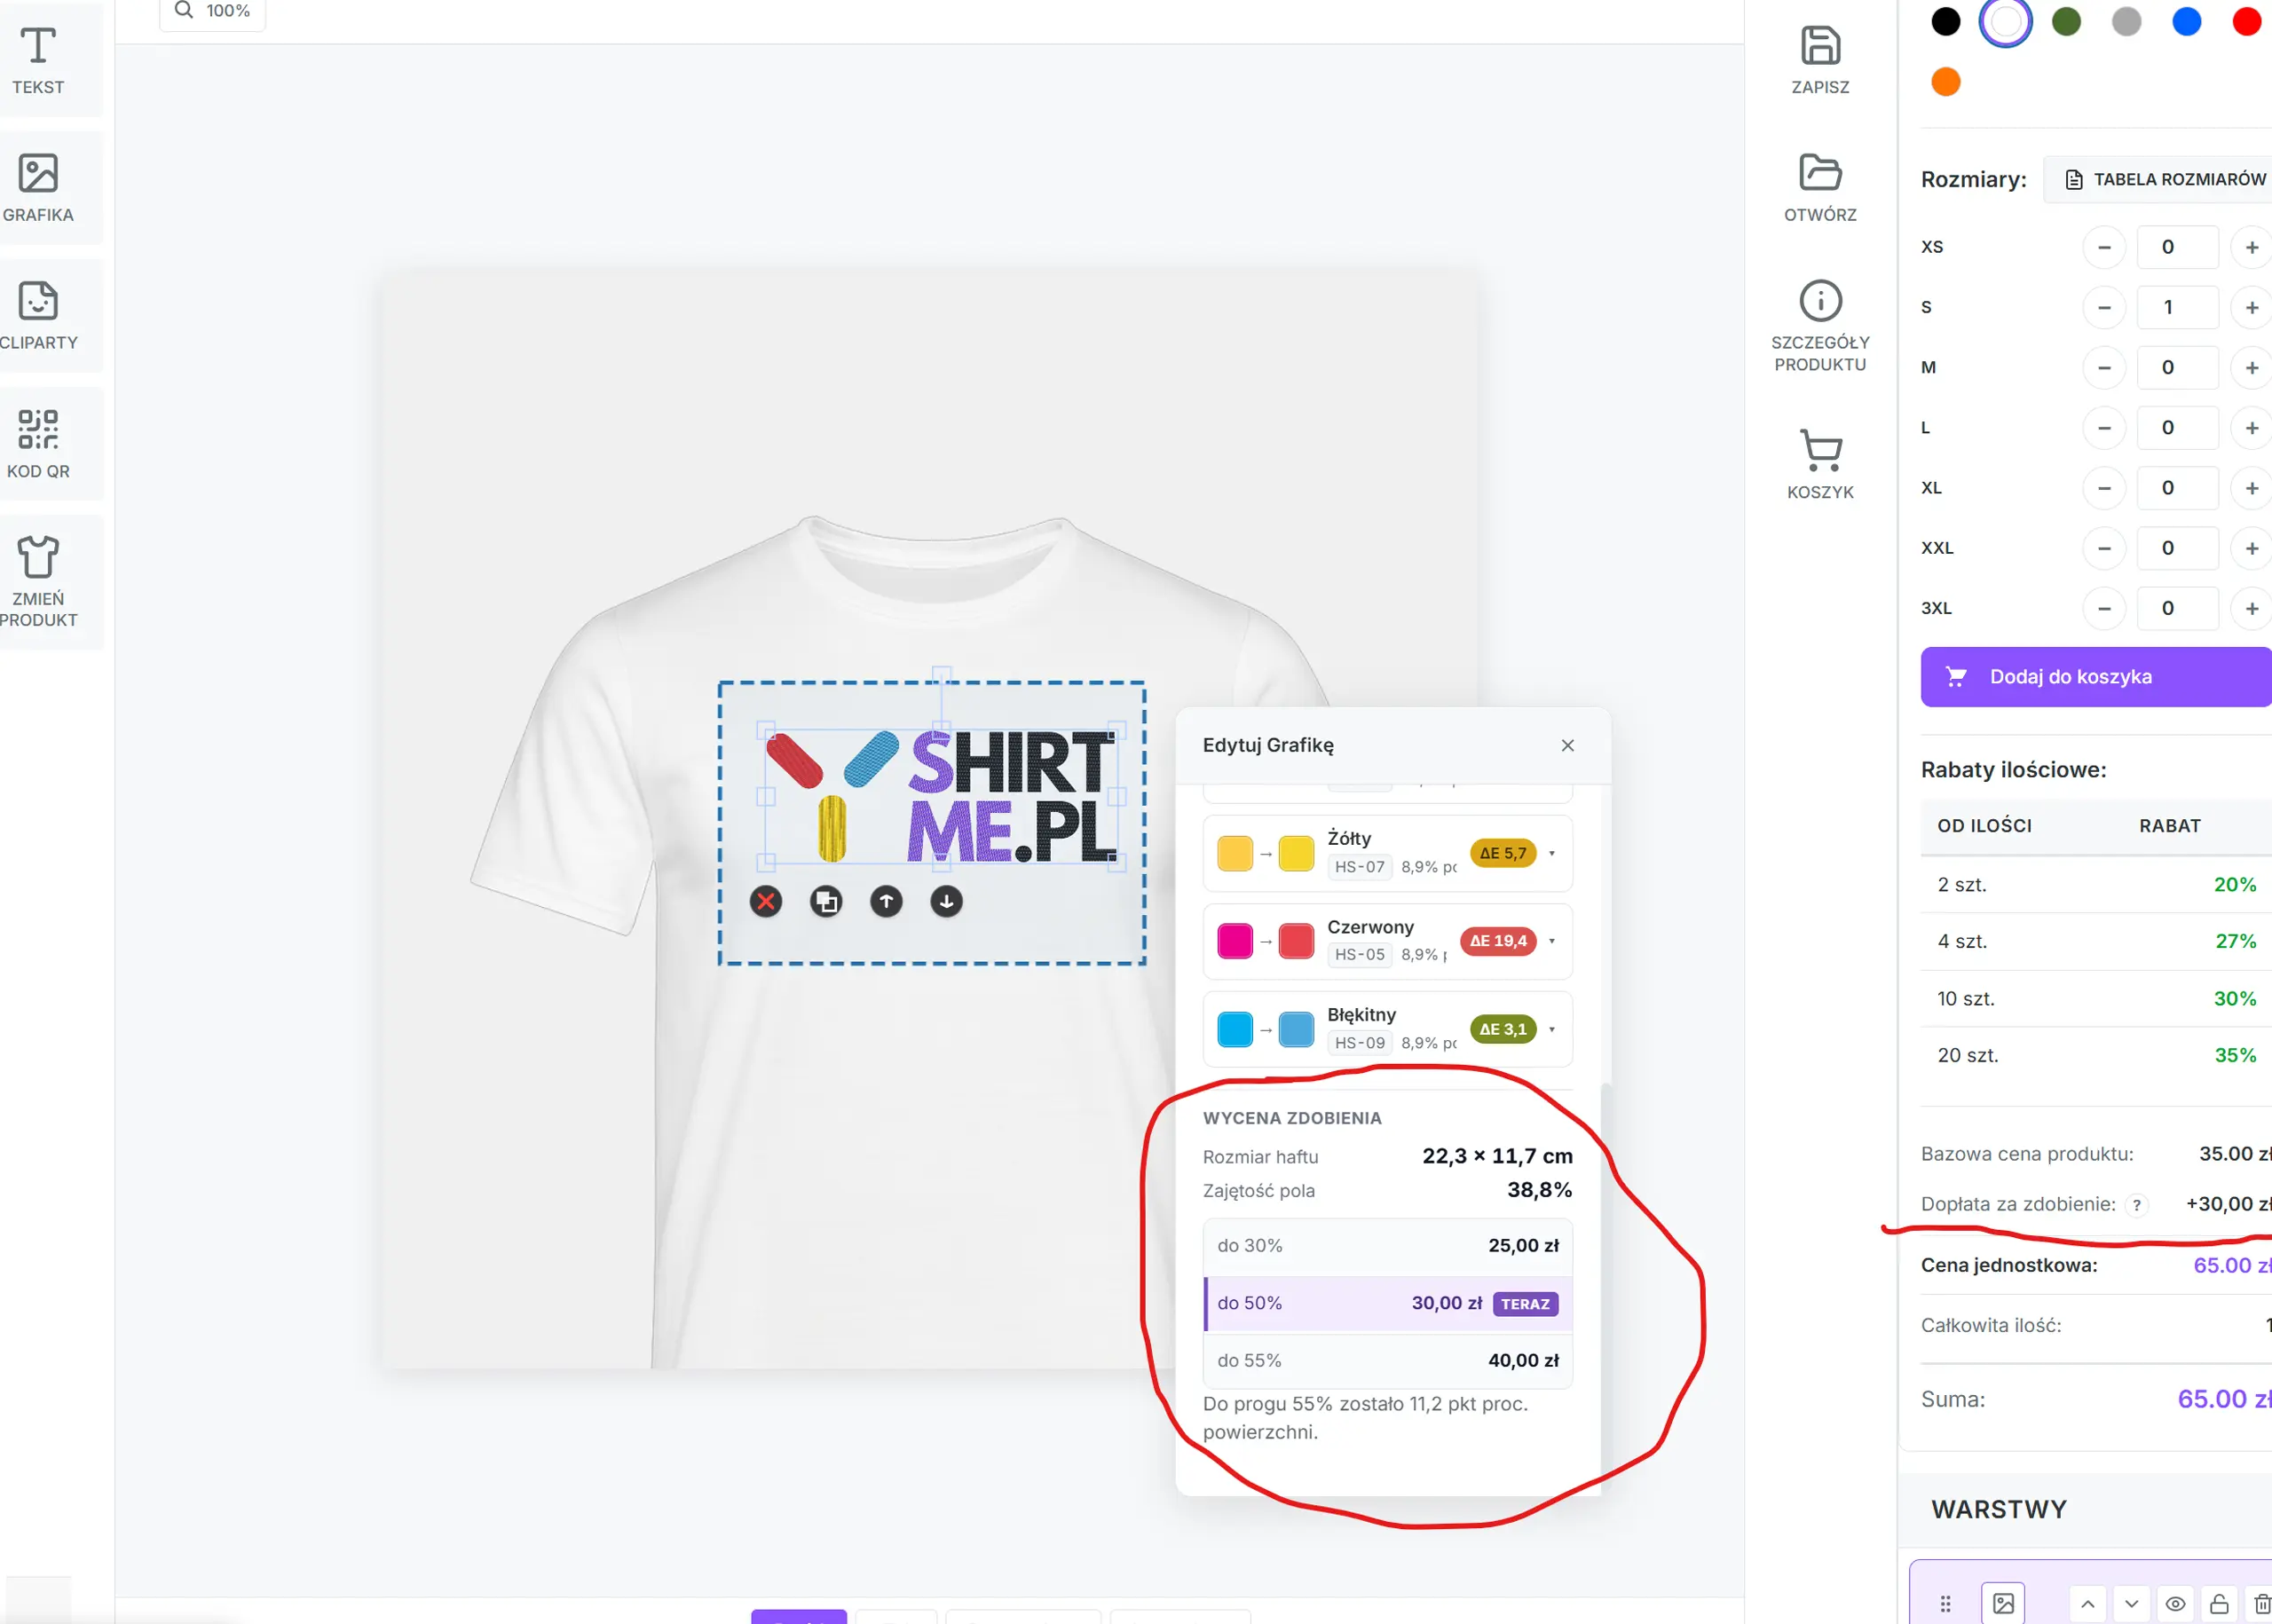Bring selected graphic forward with up arrow
Image resolution: width=2272 pixels, height=1624 pixels.
point(886,902)
